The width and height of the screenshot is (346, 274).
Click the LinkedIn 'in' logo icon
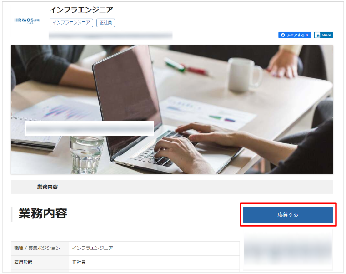[x=317, y=35]
